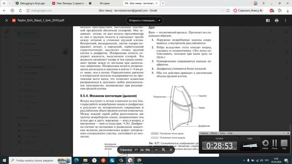Go back with the browser back arrow
This screenshot has height=164, width=292.
click(4, 10)
